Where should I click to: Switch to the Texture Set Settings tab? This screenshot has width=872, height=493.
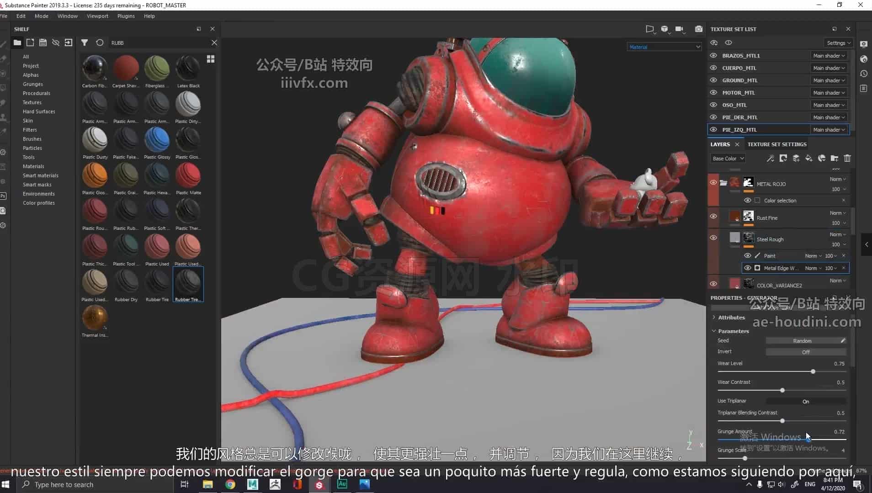pos(777,144)
